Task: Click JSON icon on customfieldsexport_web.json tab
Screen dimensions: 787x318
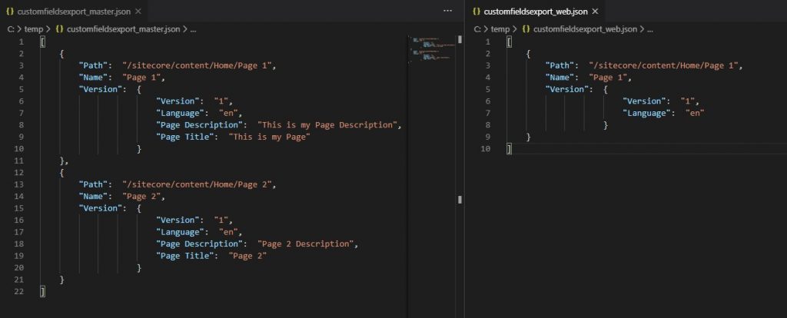Action: 476,12
